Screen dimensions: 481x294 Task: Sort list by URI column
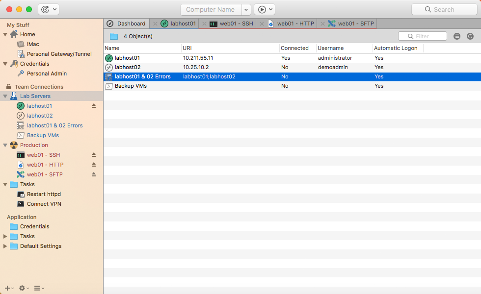[x=230, y=48]
